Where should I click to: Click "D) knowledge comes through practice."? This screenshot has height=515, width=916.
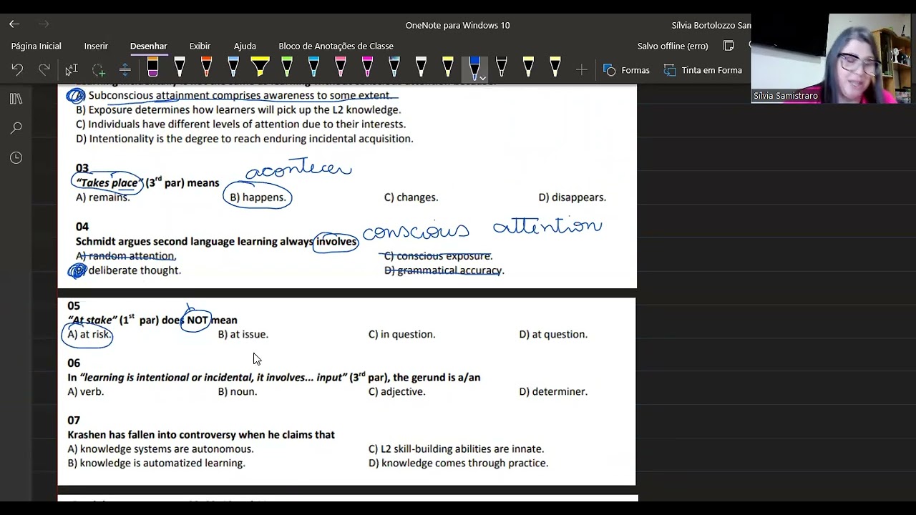[458, 463]
